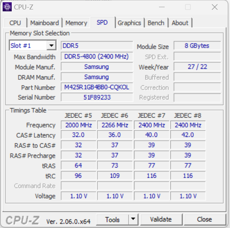Go to the Bench tab
The image size is (230, 228).
click(x=156, y=23)
